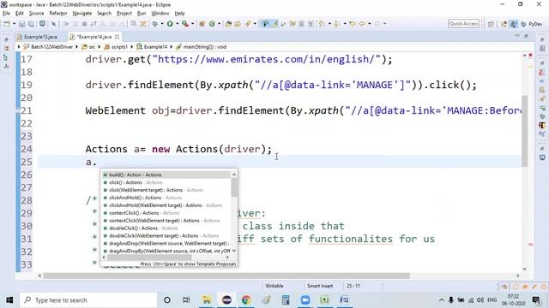Click the Java EE perspective icon
The width and height of the screenshot is (549, 308).
(x=504, y=24)
